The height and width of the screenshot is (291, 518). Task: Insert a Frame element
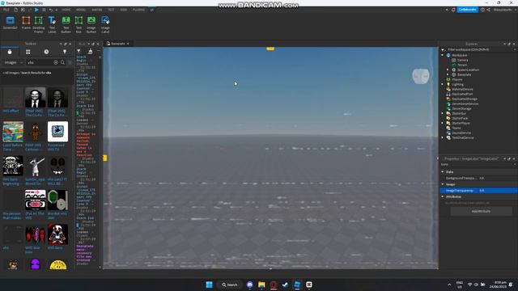pyautogui.click(x=26, y=23)
